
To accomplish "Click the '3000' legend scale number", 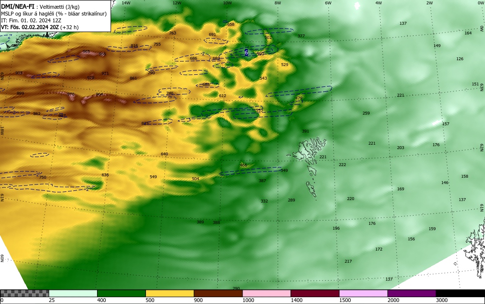I will click(x=442, y=300).
